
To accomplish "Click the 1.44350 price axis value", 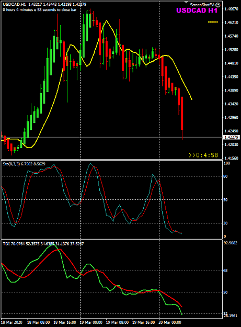I will coord(231,77).
